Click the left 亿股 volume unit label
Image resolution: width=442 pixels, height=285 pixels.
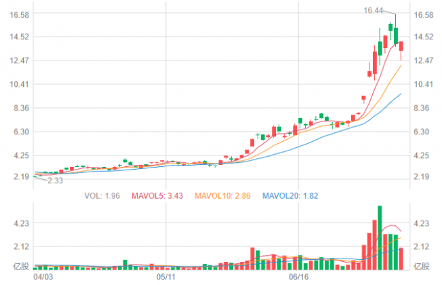pyautogui.click(x=21, y=266)
